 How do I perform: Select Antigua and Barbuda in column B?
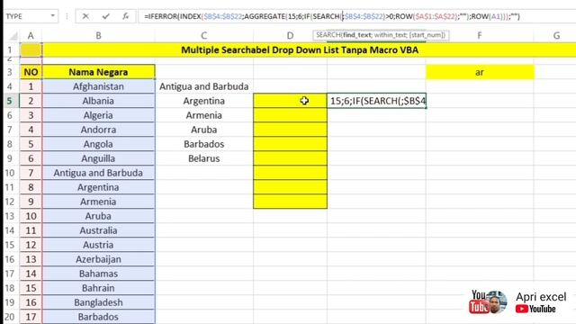98,173
